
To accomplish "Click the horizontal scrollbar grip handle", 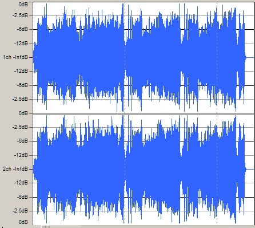I will pyautogui.click(x=45, y=227).
